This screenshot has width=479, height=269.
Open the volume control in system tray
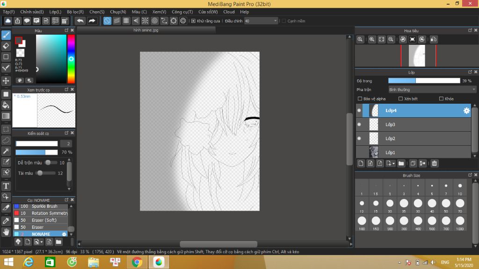click(433, 262)
